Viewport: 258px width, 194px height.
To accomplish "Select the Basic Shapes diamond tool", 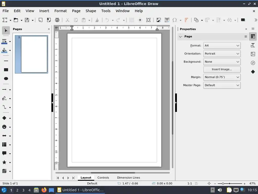I will pos(5,118).
